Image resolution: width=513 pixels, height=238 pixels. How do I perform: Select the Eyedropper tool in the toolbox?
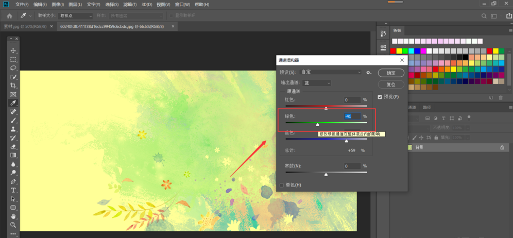coord(13,103)
